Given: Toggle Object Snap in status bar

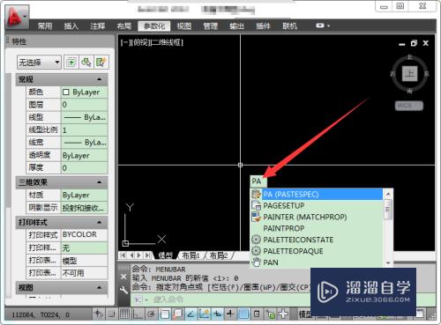Looking at the screenshot, I should point(164,314).
